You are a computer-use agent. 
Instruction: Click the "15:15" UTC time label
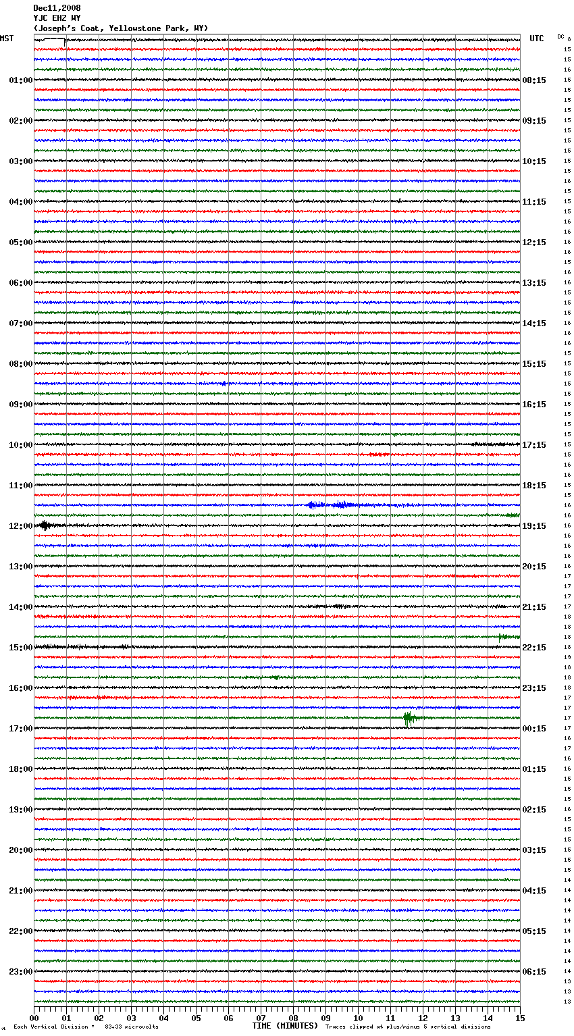point(534,364)
